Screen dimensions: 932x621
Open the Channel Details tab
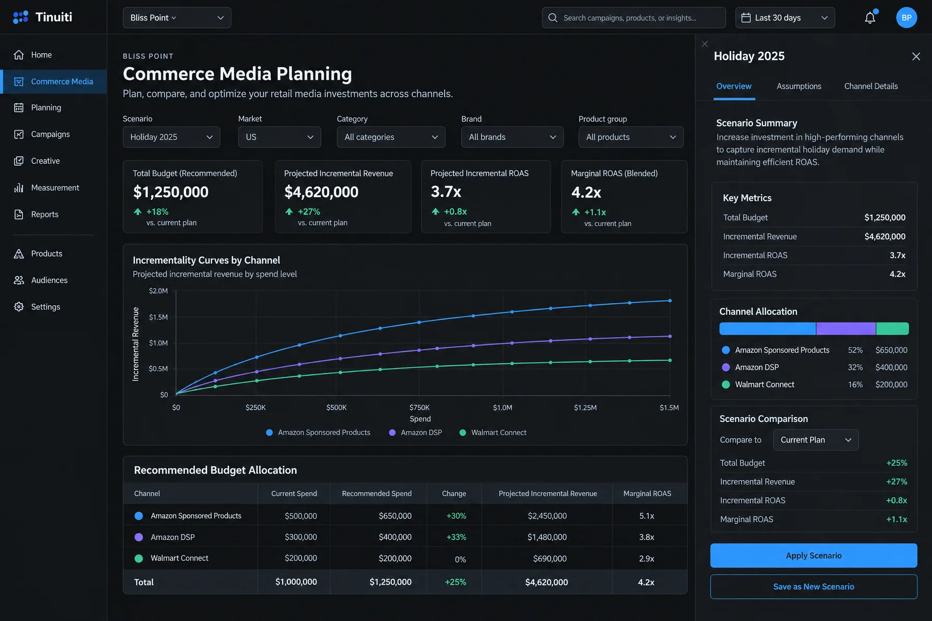click(x=871, y=86)
